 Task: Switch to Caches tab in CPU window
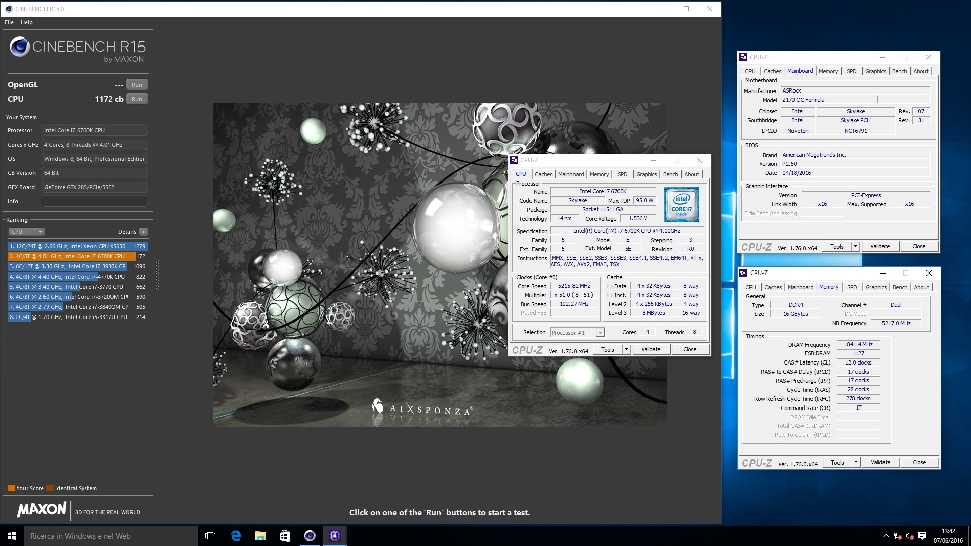pos(544,174)
